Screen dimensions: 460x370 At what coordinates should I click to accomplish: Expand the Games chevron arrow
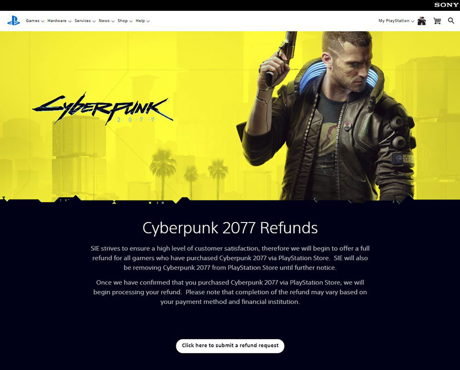pyautogui.click(x=43, y=21)
